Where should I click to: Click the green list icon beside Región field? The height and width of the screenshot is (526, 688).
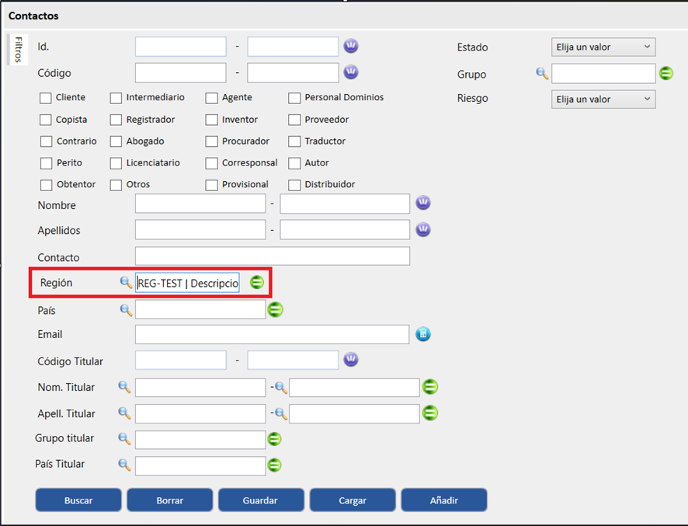click(257, 283)
